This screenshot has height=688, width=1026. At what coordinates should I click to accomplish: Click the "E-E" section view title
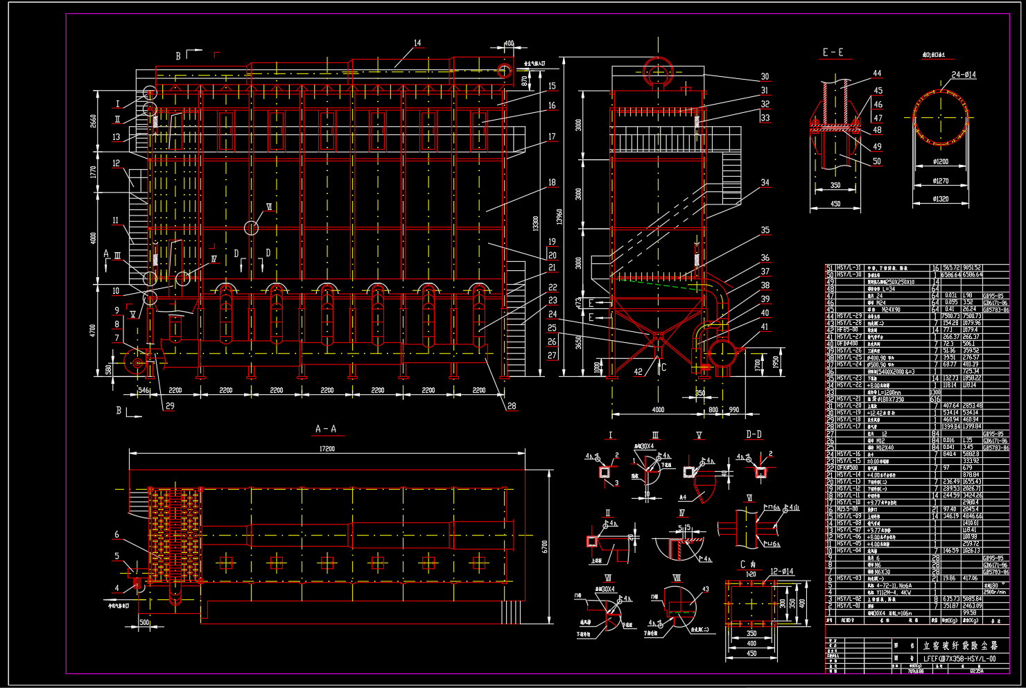click(833, 53)
